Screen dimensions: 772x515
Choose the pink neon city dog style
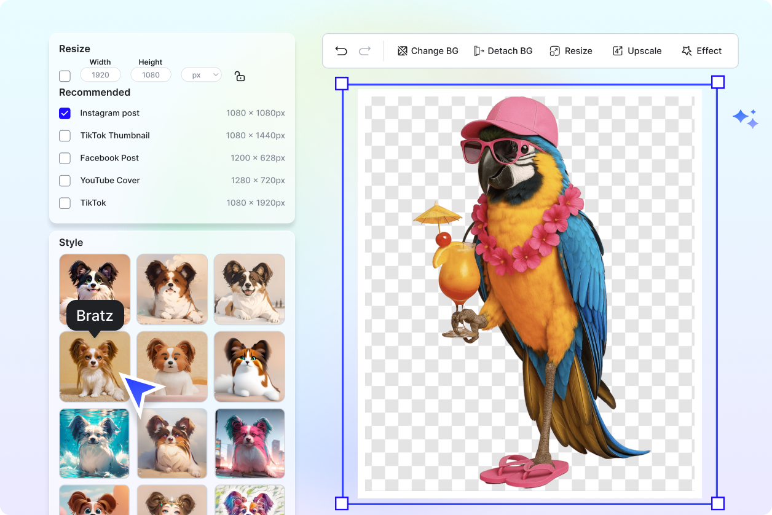pyautogui.click(x=250, y=444)
